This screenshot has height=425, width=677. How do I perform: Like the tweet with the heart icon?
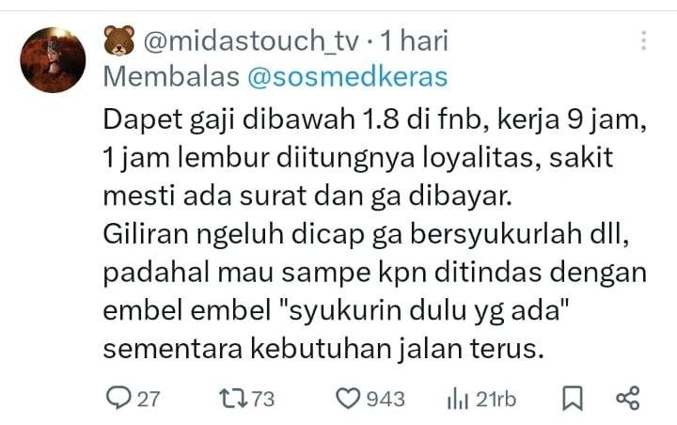coord(348,399)
